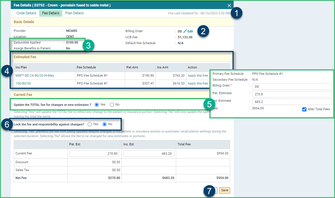The height and width of the screenshot is (198, 335).
Task: Open the 100/80/50 insurance plan link
Action: click(x=23, y=83)
